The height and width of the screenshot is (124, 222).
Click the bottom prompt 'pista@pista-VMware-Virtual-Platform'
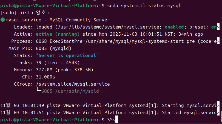(49, 120)
